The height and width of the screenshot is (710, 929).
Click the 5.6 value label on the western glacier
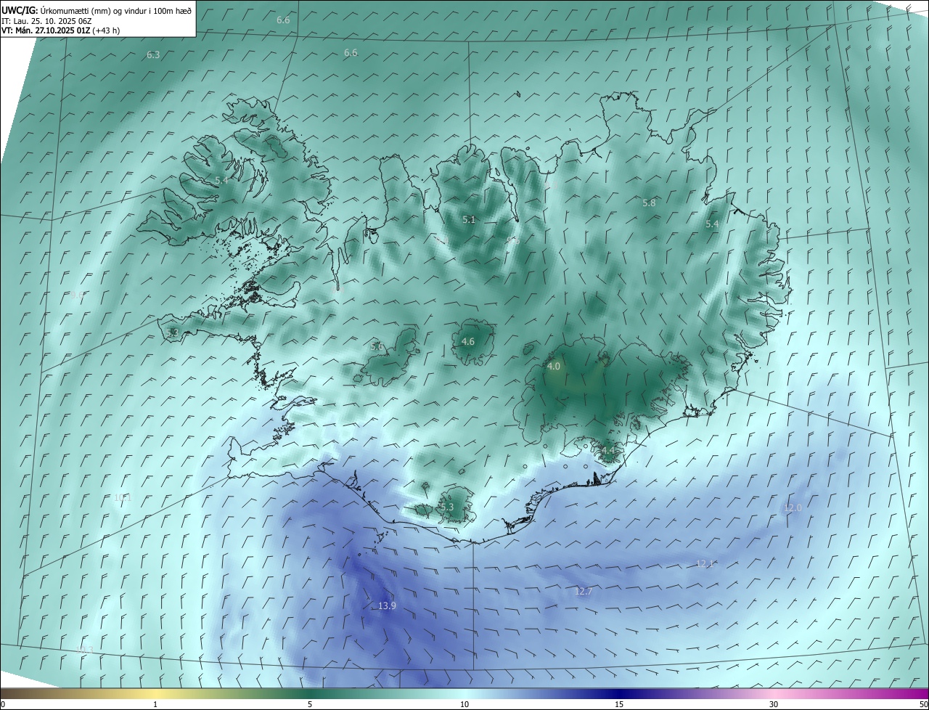[x=377, y=347]
